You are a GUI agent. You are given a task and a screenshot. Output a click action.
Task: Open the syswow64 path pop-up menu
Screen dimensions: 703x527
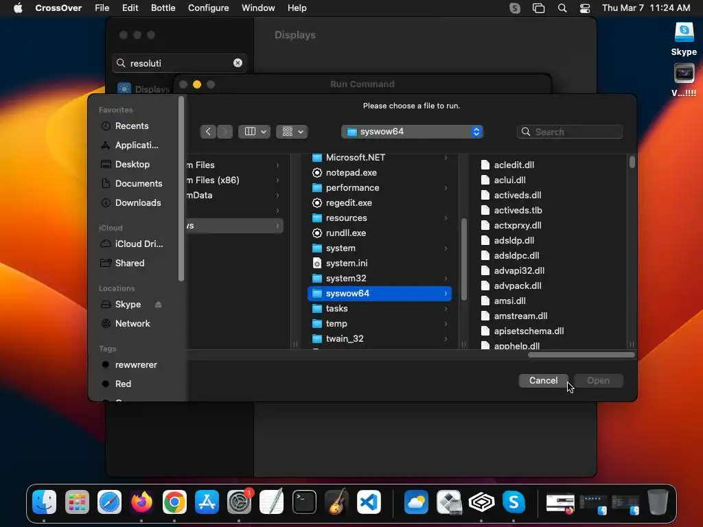pos(412,132)
